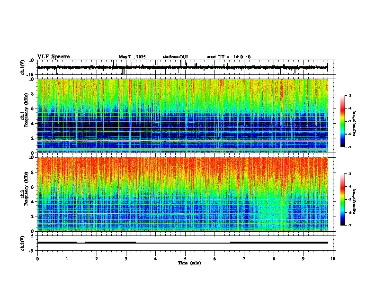Click the "ch.3(V)" axis label
Viewport: 375px width, 290px height.
(x=23, y=243)
